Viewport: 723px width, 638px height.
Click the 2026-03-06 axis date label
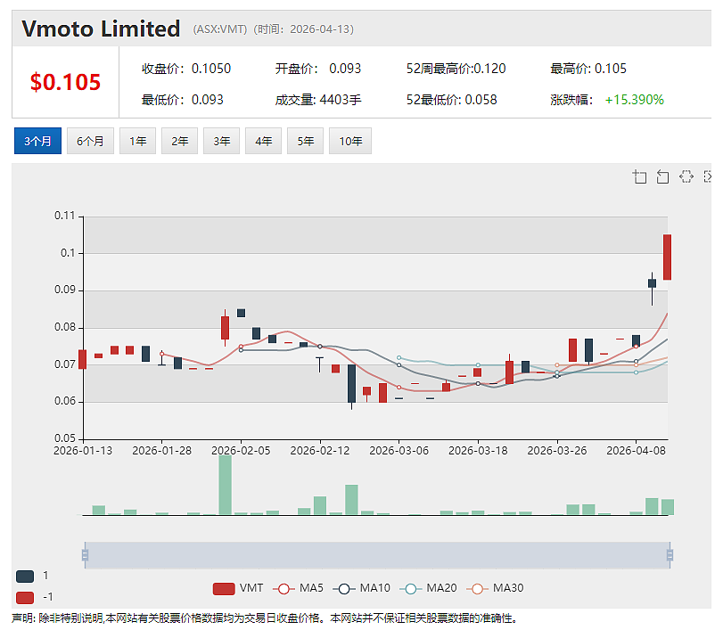point(398,451)
